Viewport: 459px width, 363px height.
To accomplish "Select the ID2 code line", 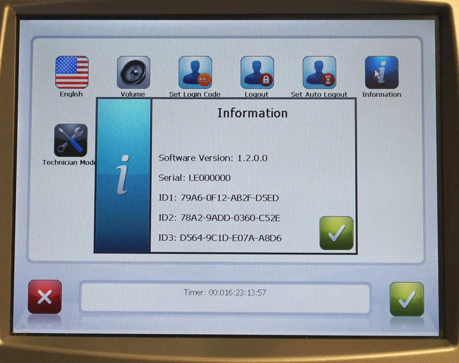I will tap(219, 218).
